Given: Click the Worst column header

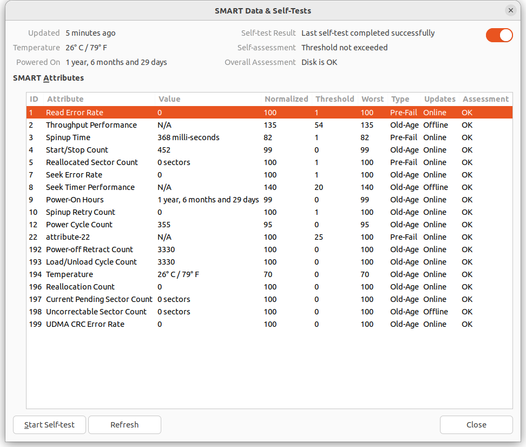Looking at the screenshot, I should tap(372, 99).
